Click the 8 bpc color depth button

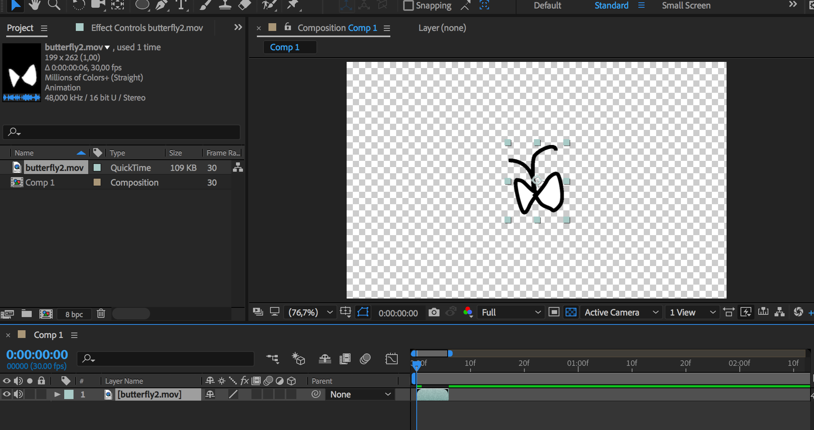pyautogui.click(x=74, y=314)
